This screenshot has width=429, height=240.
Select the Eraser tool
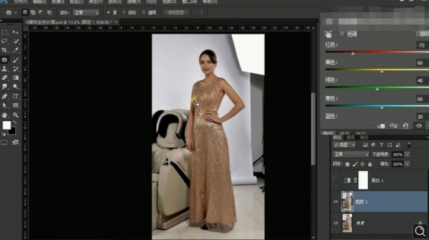pos(4,78)
